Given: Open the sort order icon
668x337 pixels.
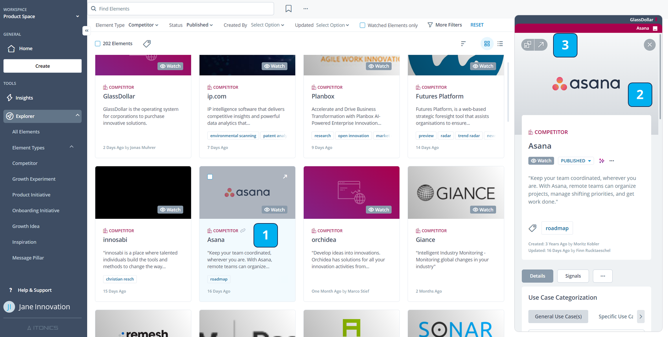Looking at the screenshot, I should (463, 44).
